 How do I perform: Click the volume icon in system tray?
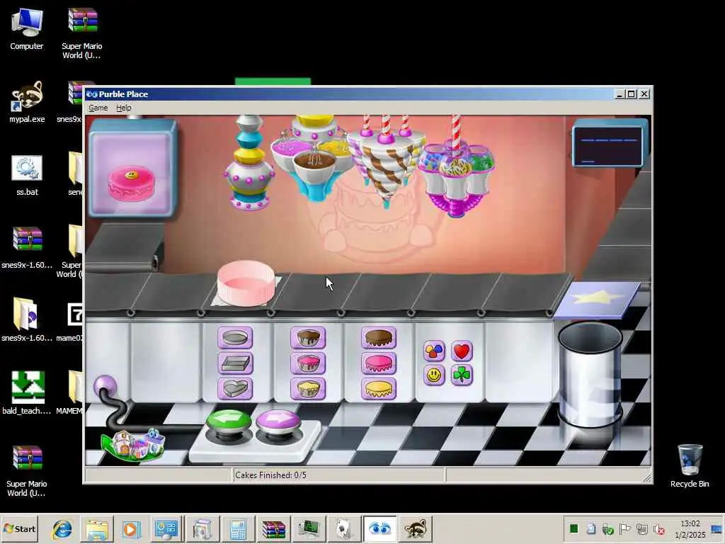(x=659, y=528)
